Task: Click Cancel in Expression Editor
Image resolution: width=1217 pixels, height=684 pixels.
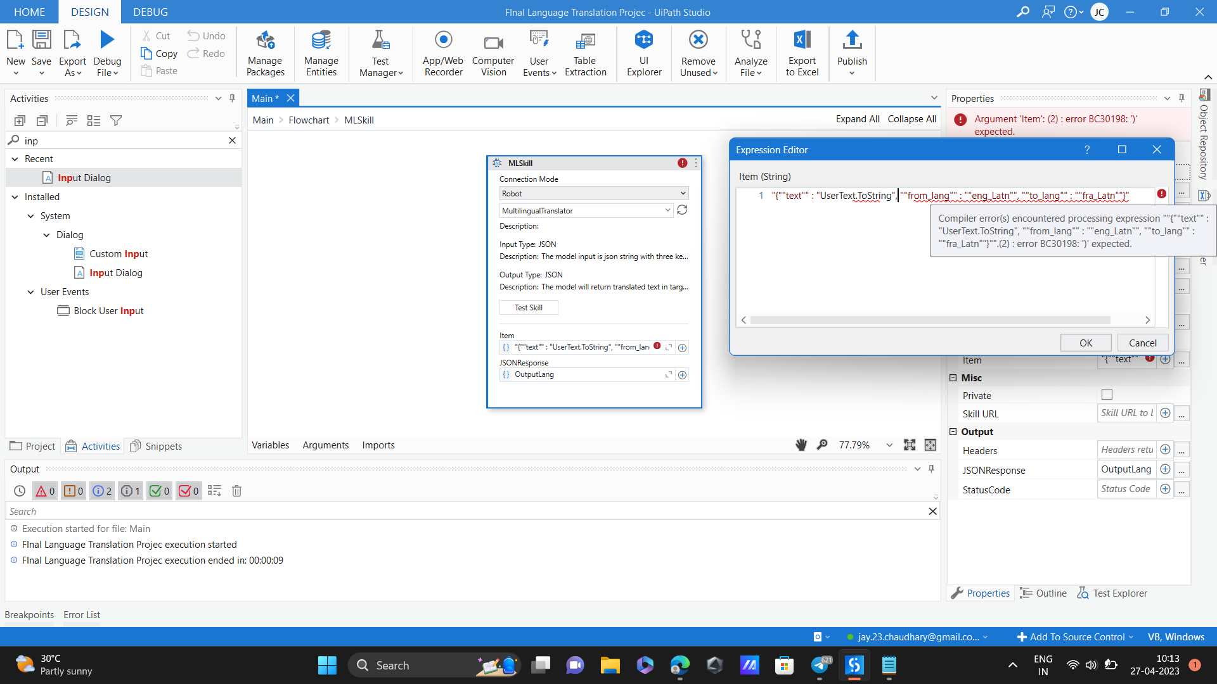Action: (1143, 343)
